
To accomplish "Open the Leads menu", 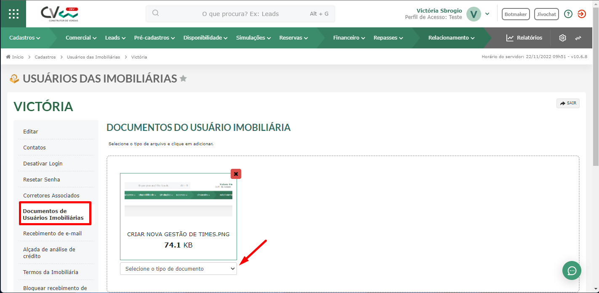I will click(x=115, y=38).
